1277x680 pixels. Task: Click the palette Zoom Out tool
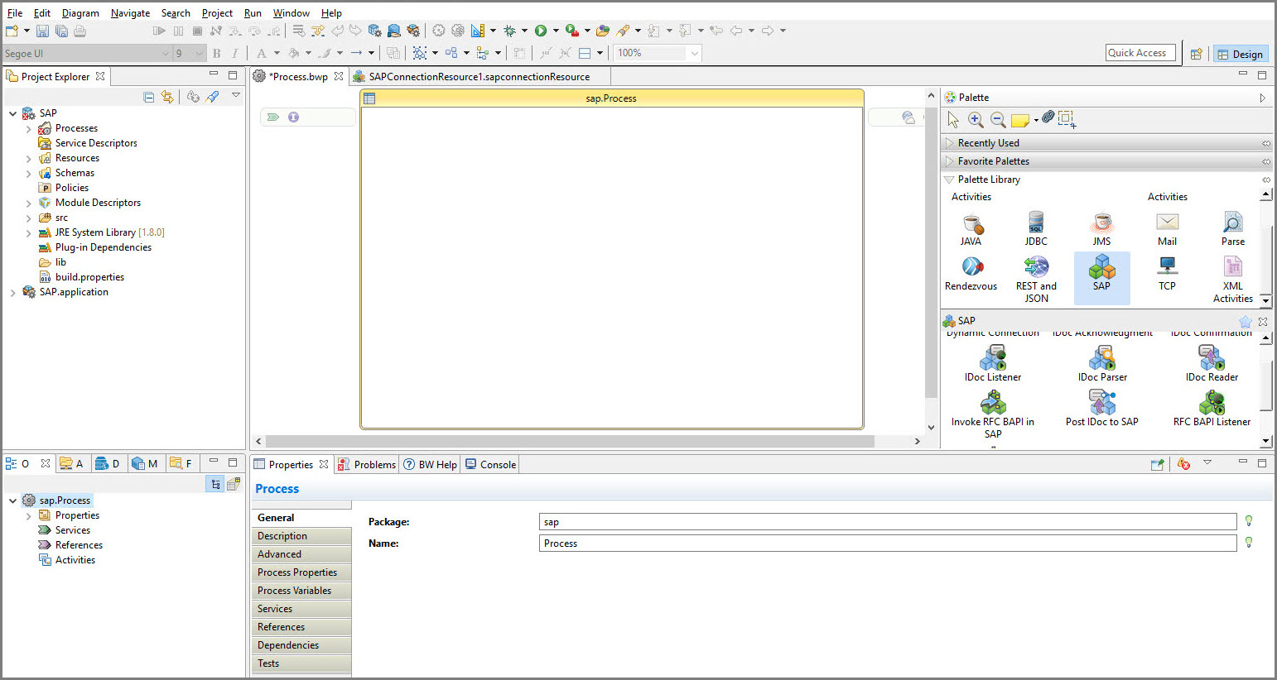tap(998, 120)
